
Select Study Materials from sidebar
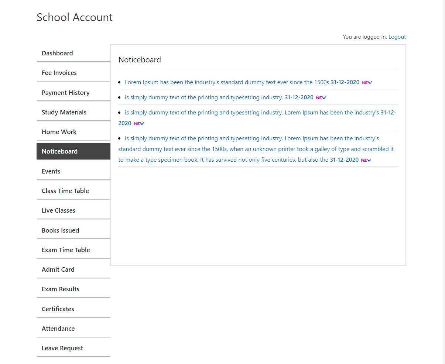pos(64,112)
